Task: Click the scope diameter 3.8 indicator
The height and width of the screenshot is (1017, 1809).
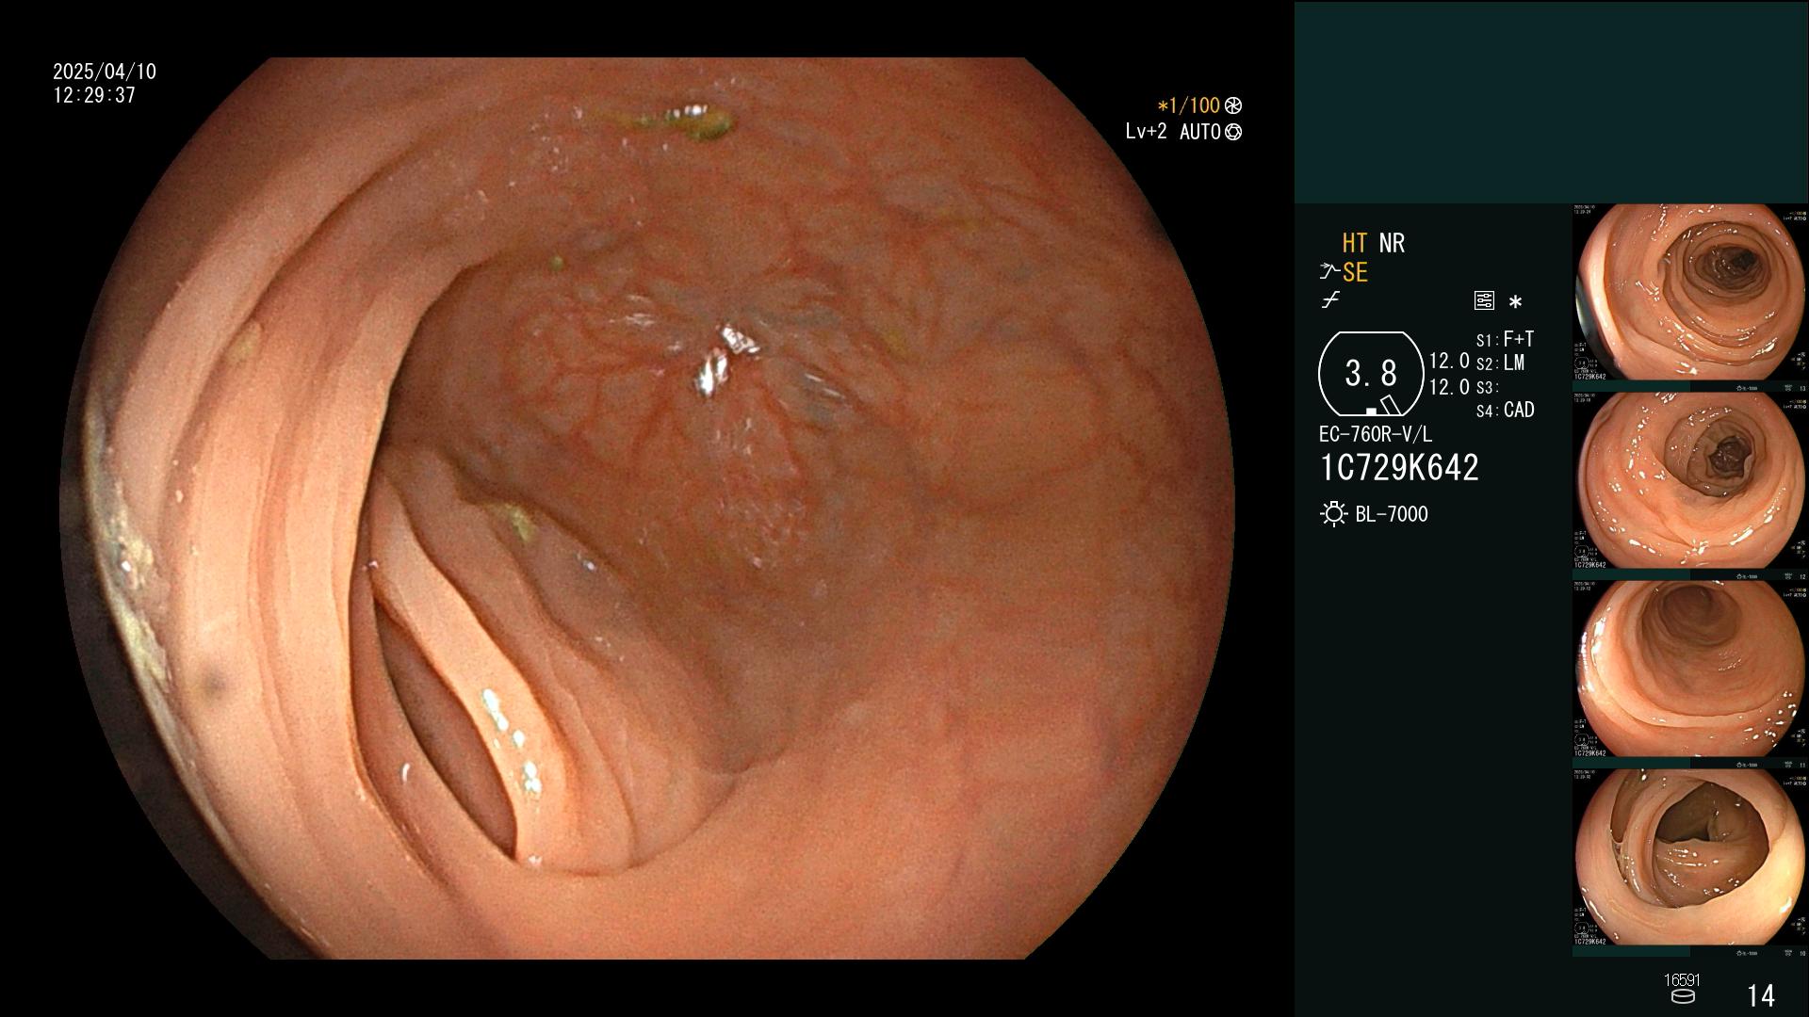Action: click(1371, 374)
